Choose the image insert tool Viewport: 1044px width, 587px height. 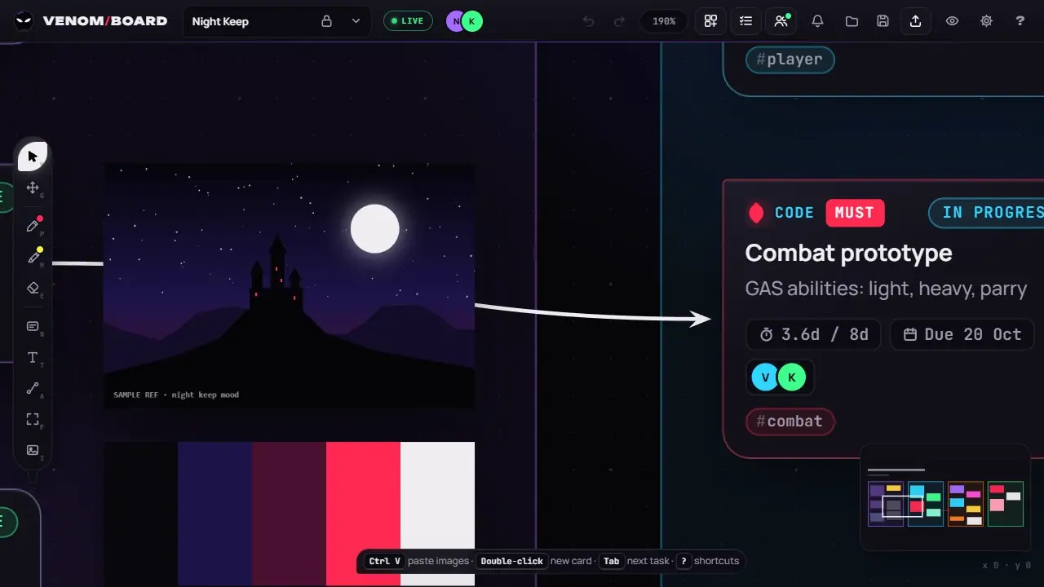(x=33, y=450)
